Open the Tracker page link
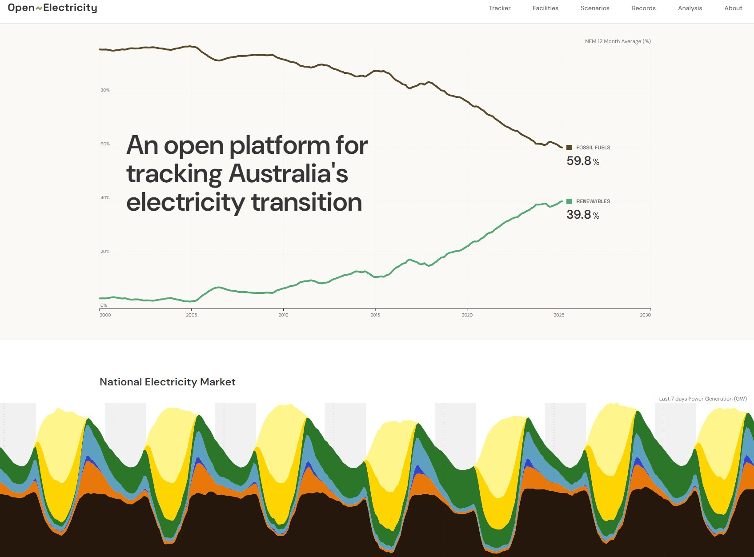This screenshot has width=754, height=557. click(x=499, y=8)
